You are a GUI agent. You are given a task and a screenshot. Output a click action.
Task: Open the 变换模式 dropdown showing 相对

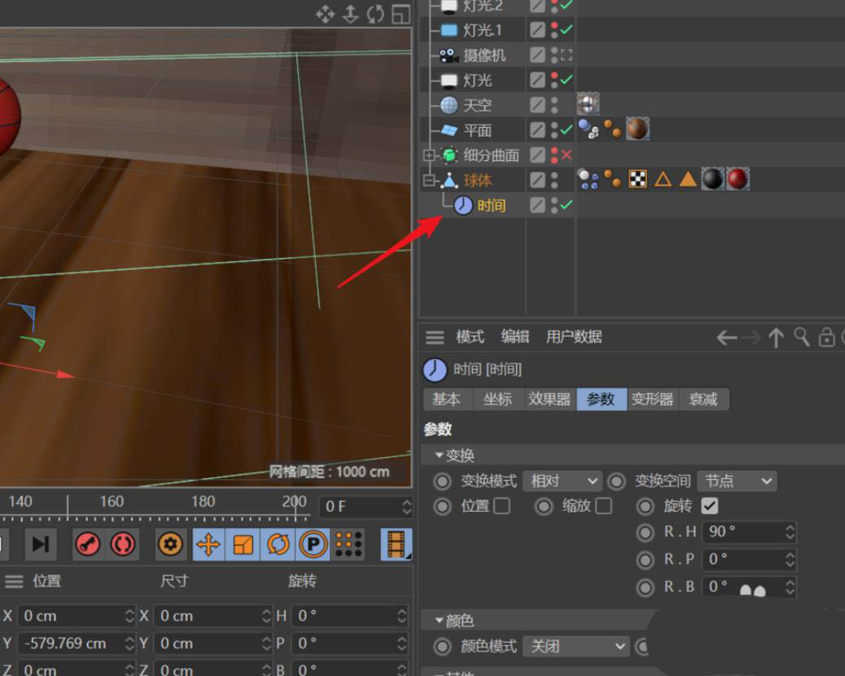[563, 481]
